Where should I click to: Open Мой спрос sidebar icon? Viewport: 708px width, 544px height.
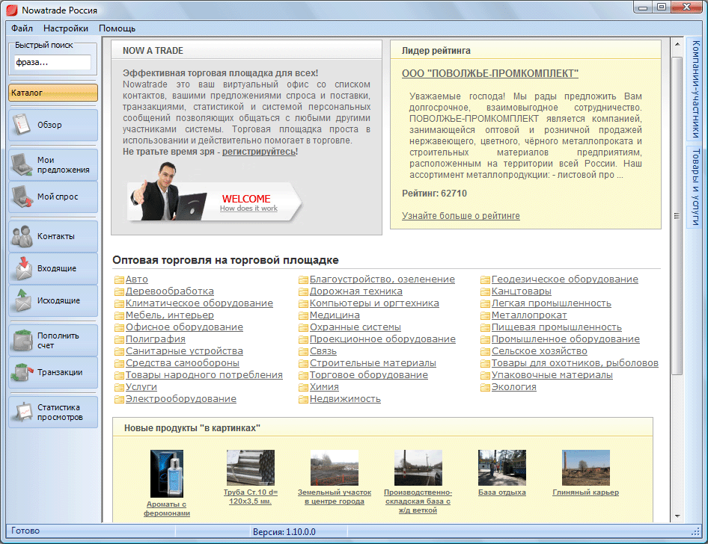[21, 197]
